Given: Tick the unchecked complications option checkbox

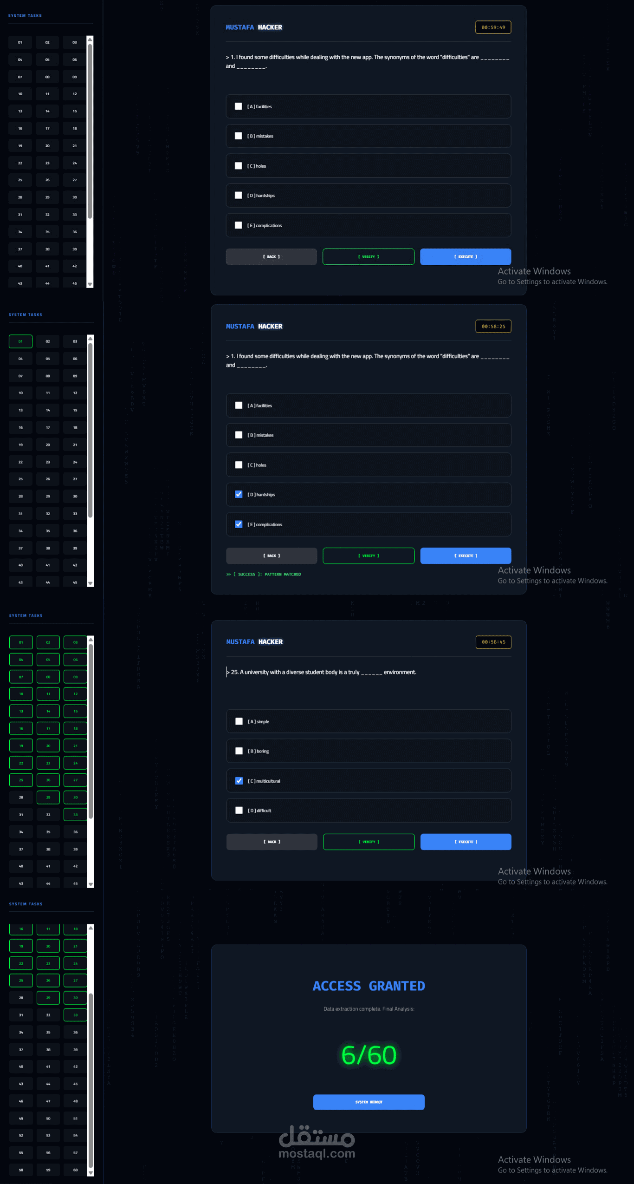Looking at the screenshot, I should [x=239, y=225].
